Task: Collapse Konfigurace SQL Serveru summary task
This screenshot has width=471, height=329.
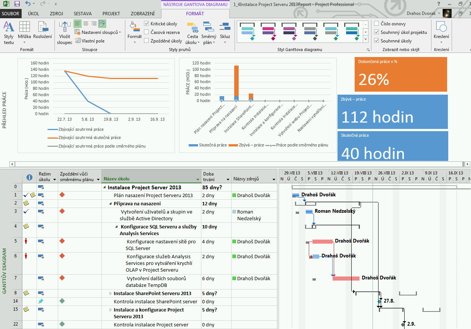Action: [116, 227]
